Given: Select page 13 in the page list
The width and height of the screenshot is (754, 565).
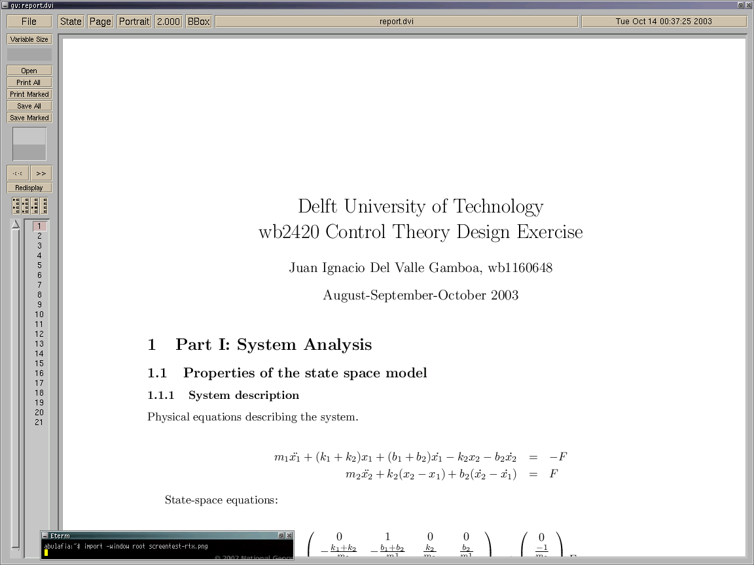Looking at the screenshot, I should (x=39, y=344).
